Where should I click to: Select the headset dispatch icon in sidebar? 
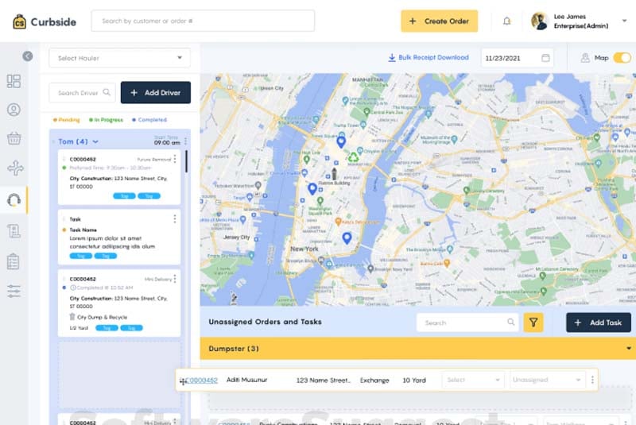pos(14,199)
